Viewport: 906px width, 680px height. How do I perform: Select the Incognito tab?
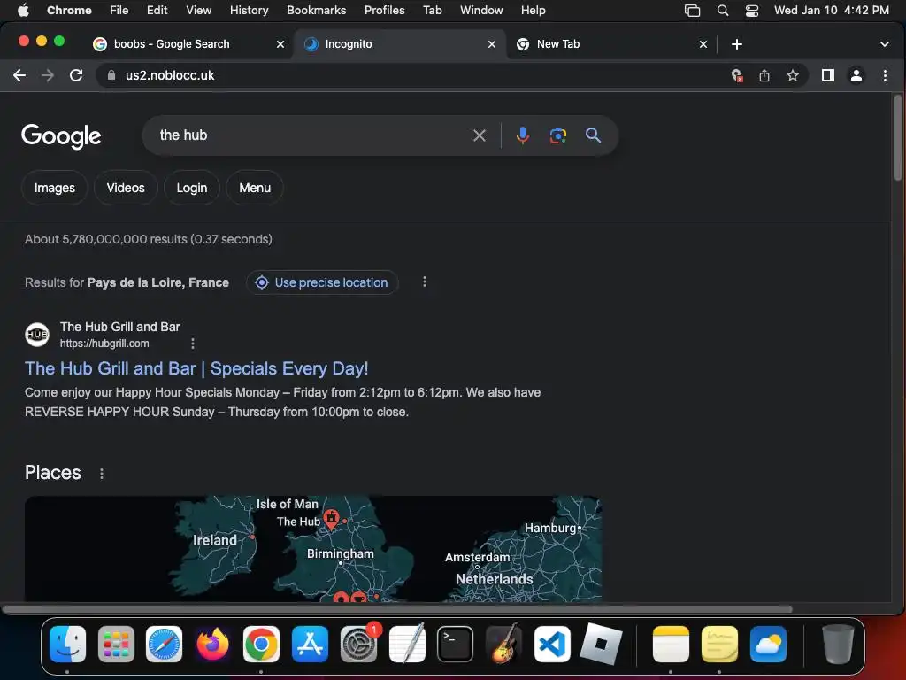(400, 44)
